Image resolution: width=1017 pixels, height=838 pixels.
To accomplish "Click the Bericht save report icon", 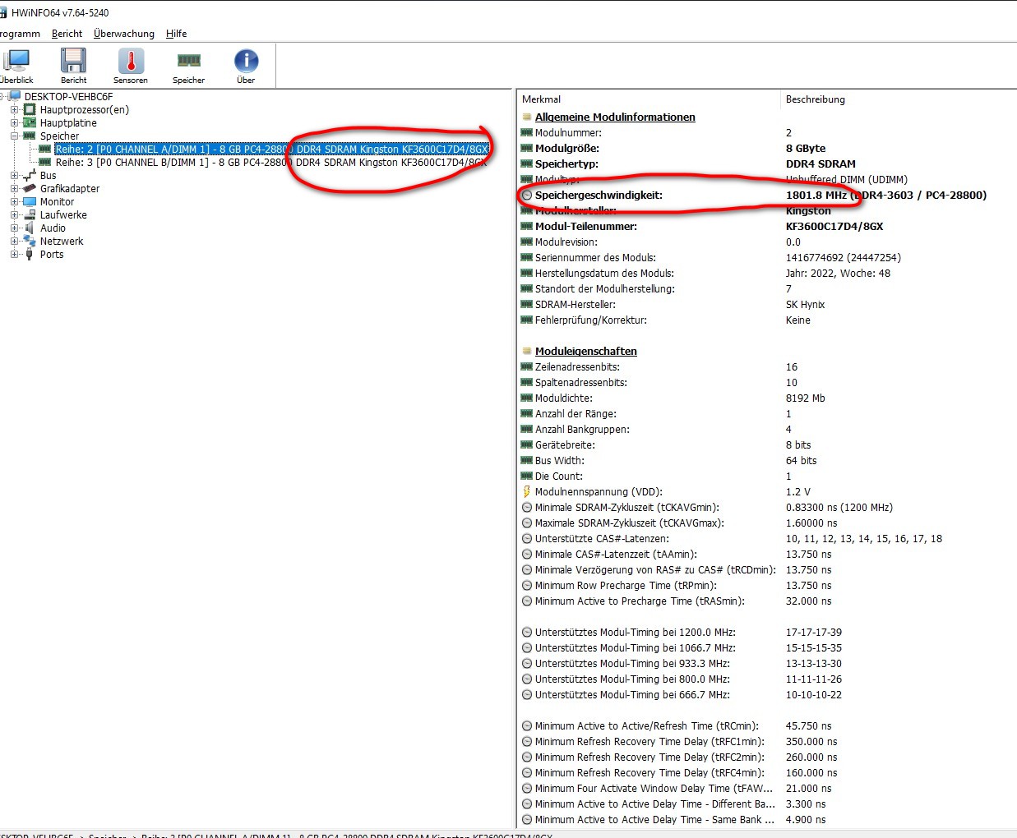I will pyautogui.click(x=73, y=61).
